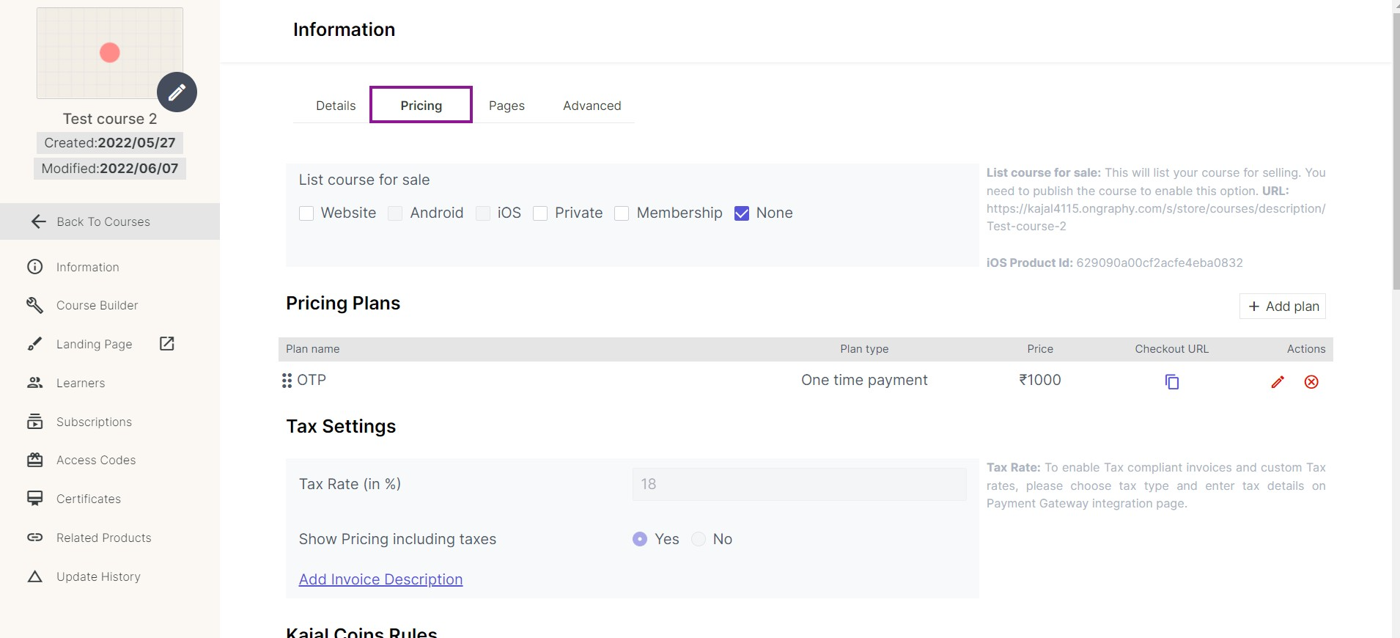The height and width of the screenshot is (638, 1400).
Task: Click the Add plan button
Action: pyautogui.click(x=1283, y=307)
